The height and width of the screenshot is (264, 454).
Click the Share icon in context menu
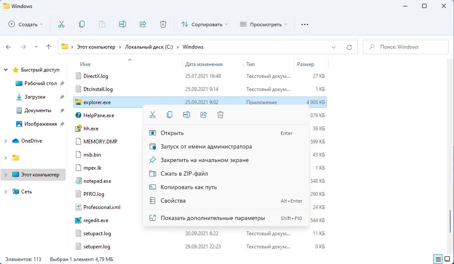tap(203, 115)
